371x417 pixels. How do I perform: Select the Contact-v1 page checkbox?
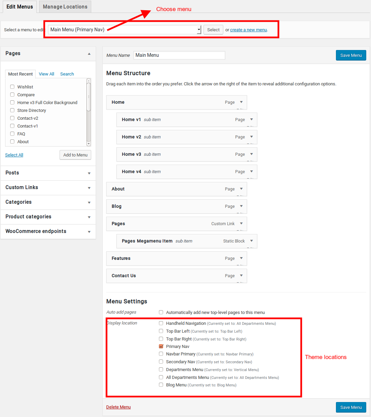coord(12,126)
